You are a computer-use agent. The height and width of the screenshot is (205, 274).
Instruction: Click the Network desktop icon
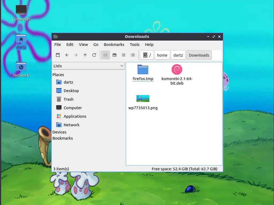21,67
